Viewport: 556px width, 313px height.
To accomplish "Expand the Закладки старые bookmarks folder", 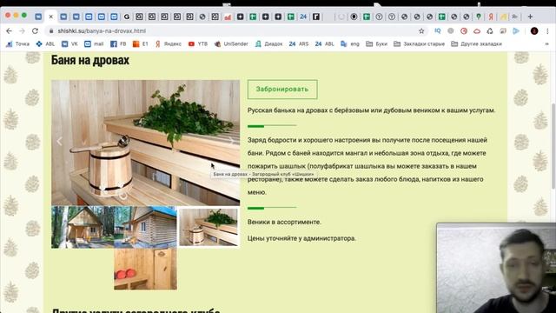I will point(419,44).
